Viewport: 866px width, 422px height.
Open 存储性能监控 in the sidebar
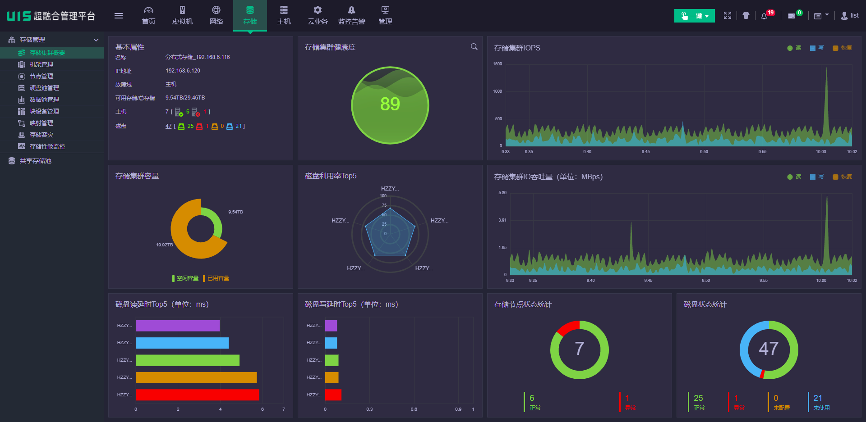(47, 146)
